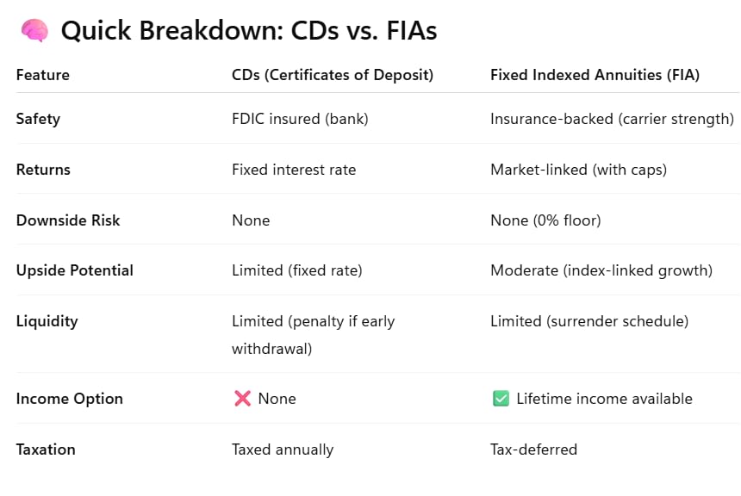Select the Quick Breakdown: CDs vs. FIAs heading
The image size is (741, 496).
coord(249,31)
